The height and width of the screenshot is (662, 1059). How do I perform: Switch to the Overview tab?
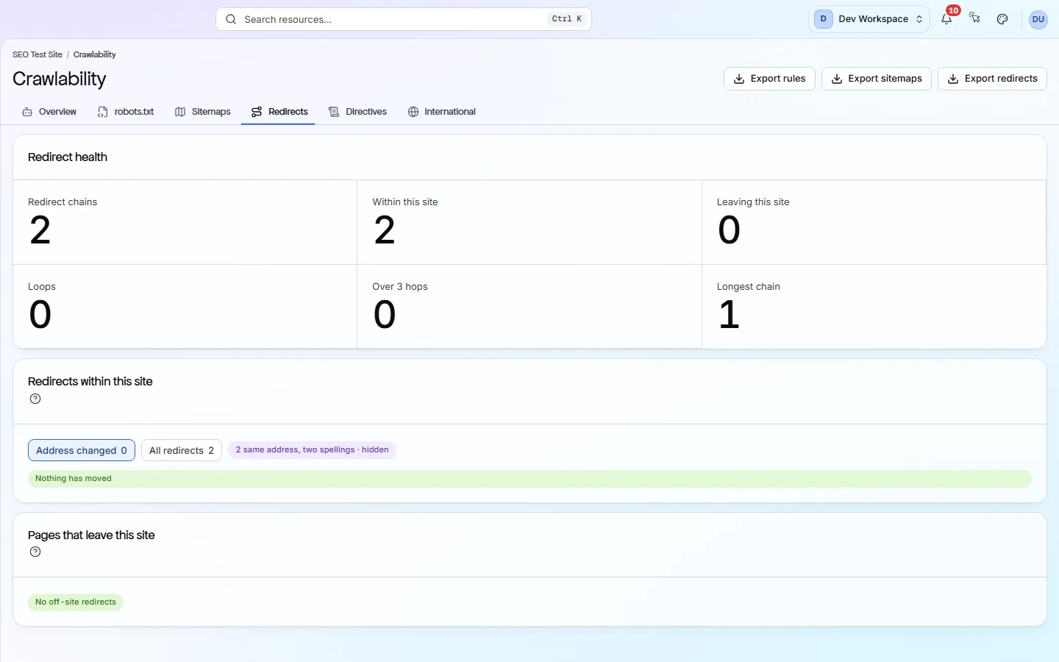point(49,112)
